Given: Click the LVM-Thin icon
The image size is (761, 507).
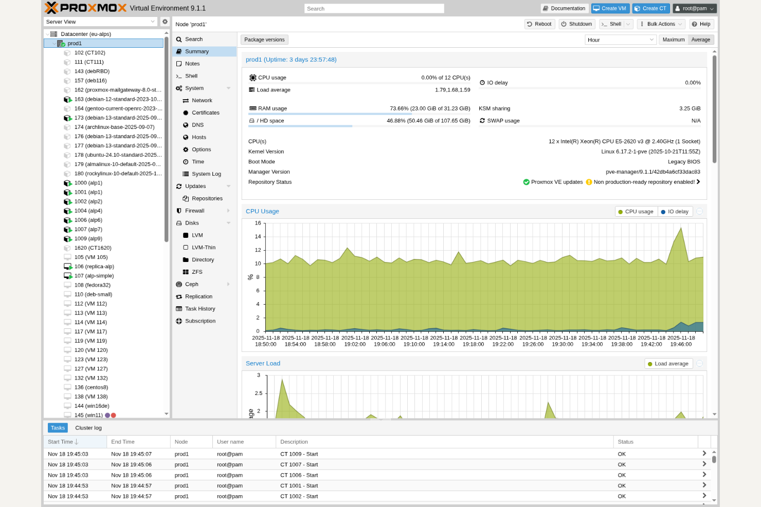Looking at the screenshot, I should pyautogui.click(x=186, y=248).
